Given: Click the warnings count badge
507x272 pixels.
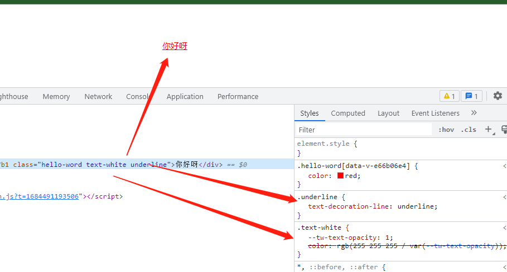Looking at the screenshot, I should click(x=450, y=96).
